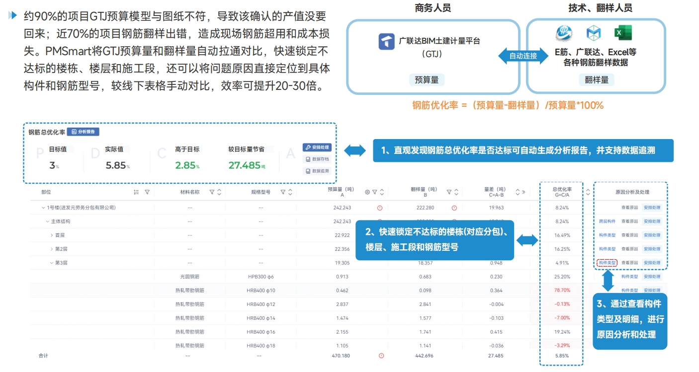The height and width of the screenshot is (372, 699).
Task: Click the filter icon in 部位 column header
Action: [x=147, y=192]
